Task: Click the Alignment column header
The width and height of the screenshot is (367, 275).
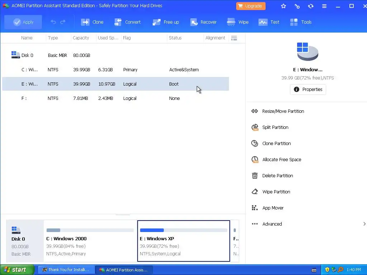Action: pos(215,38)
